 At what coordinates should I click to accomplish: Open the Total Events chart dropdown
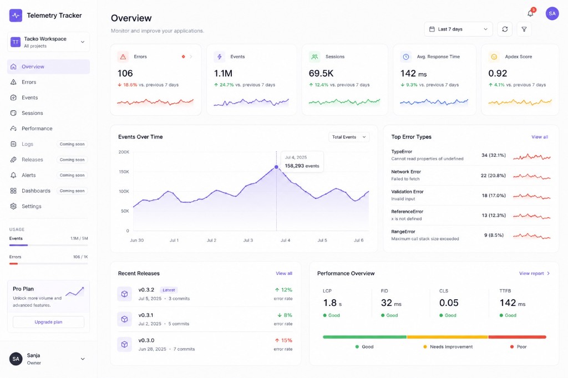coord(349,137)
